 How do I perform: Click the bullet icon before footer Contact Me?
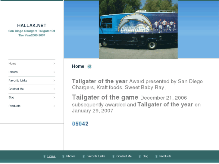(x=113, y=156)
